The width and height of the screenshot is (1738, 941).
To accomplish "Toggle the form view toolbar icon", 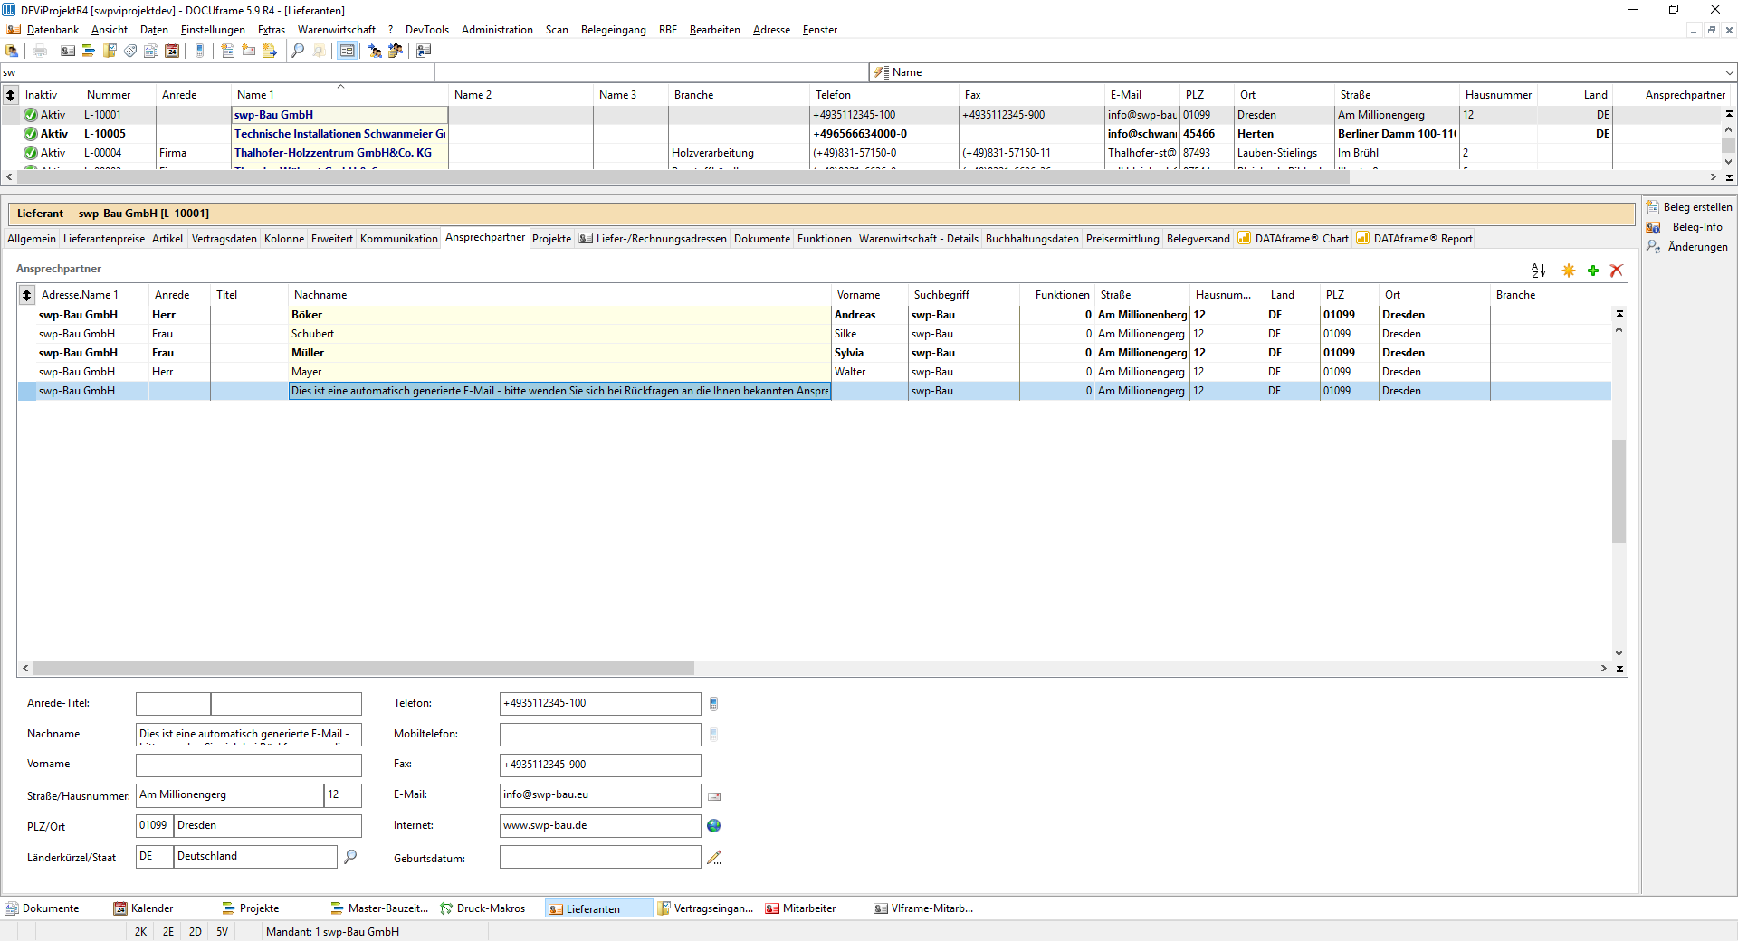I will 347,51.
